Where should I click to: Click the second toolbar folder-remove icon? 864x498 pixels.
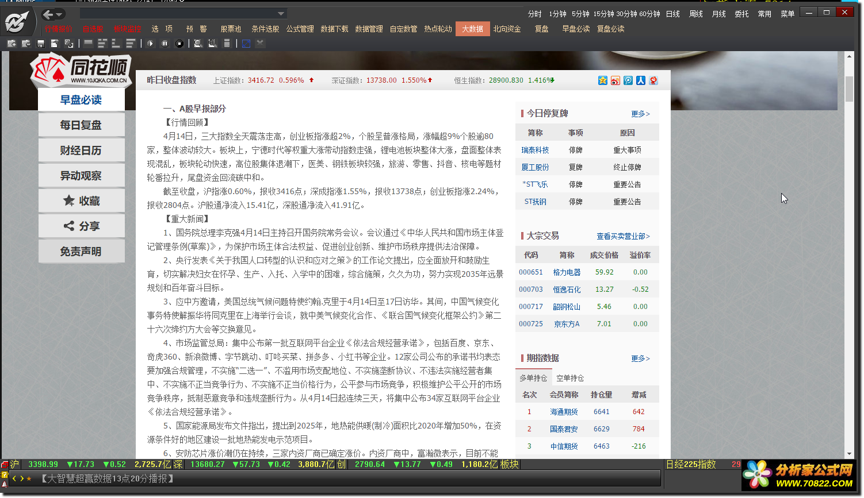pyautogui.click(x=26, y=43)
